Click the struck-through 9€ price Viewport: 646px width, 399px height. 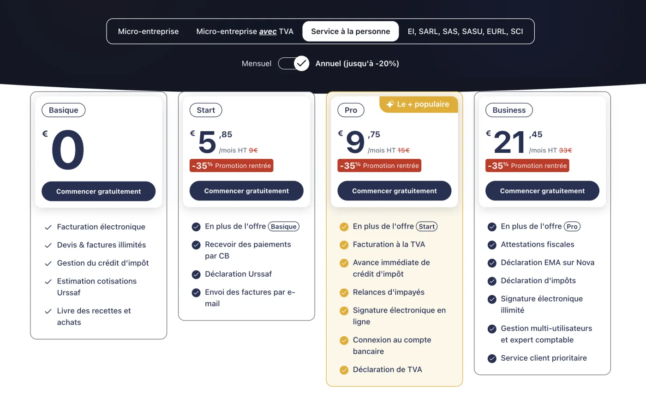click(x=253, y=150)
